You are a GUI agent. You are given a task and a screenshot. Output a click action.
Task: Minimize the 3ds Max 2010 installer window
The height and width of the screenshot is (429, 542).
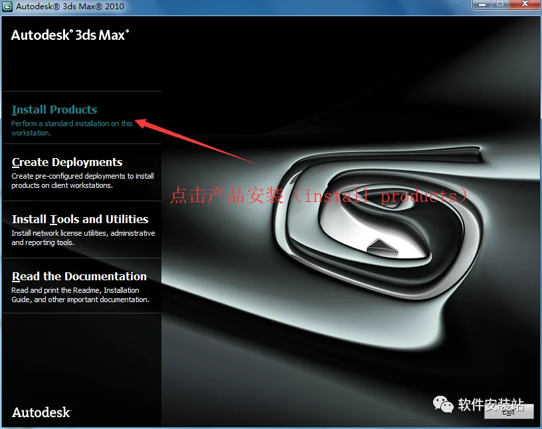[x=482, y=5]
